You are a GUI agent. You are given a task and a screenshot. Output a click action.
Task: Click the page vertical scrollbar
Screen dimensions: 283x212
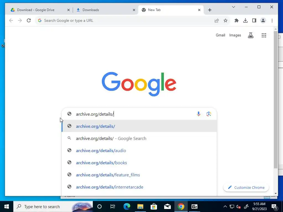276,100
